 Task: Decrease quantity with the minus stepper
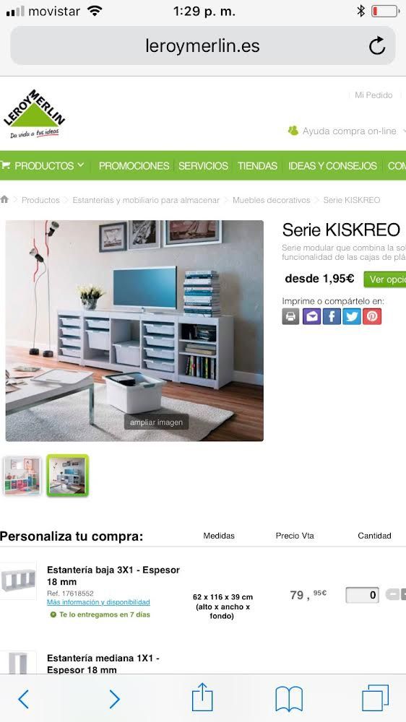[392, 594]
